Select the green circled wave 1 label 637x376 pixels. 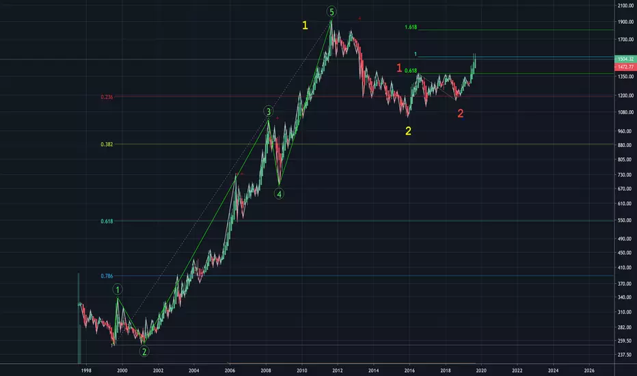click(118, 289)
